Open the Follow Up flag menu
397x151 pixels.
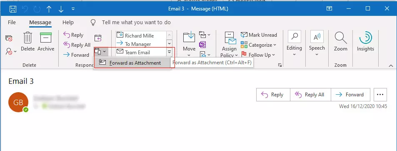click(x=258, y=55)
